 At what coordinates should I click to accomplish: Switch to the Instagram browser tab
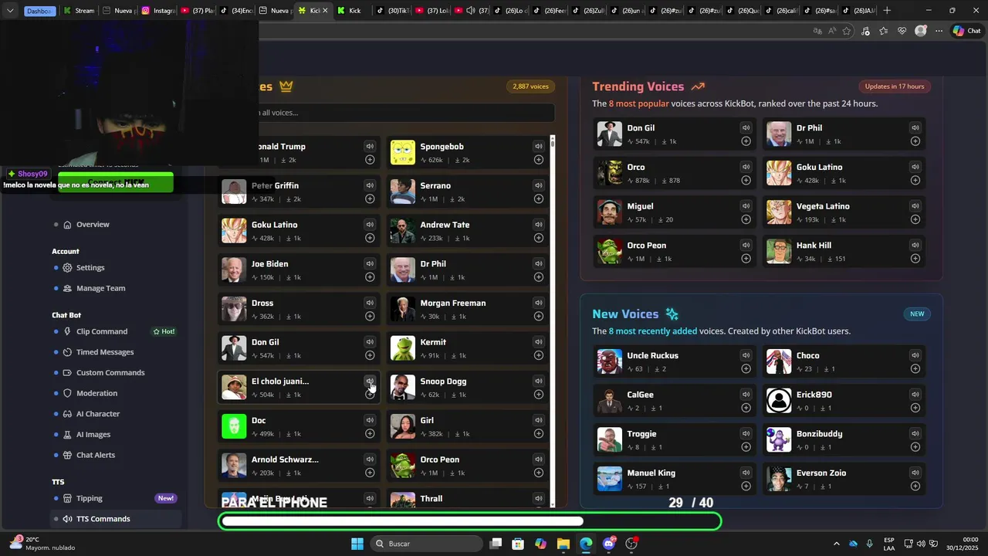(x=159, y=11)
